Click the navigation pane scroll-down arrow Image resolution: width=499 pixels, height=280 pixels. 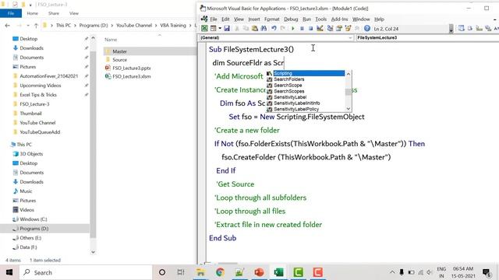[93, 252]
